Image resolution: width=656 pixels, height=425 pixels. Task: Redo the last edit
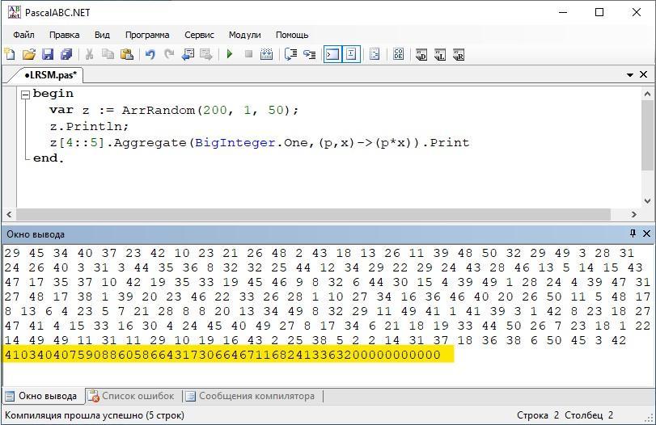click(x=169, y=54)
